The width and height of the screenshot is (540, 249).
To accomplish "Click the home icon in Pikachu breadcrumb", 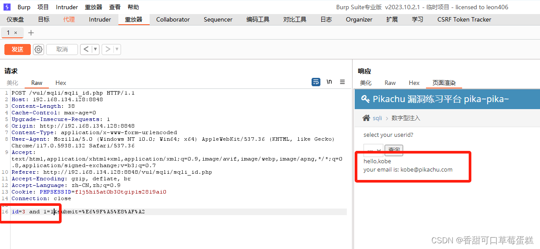I will pos(366,118).
